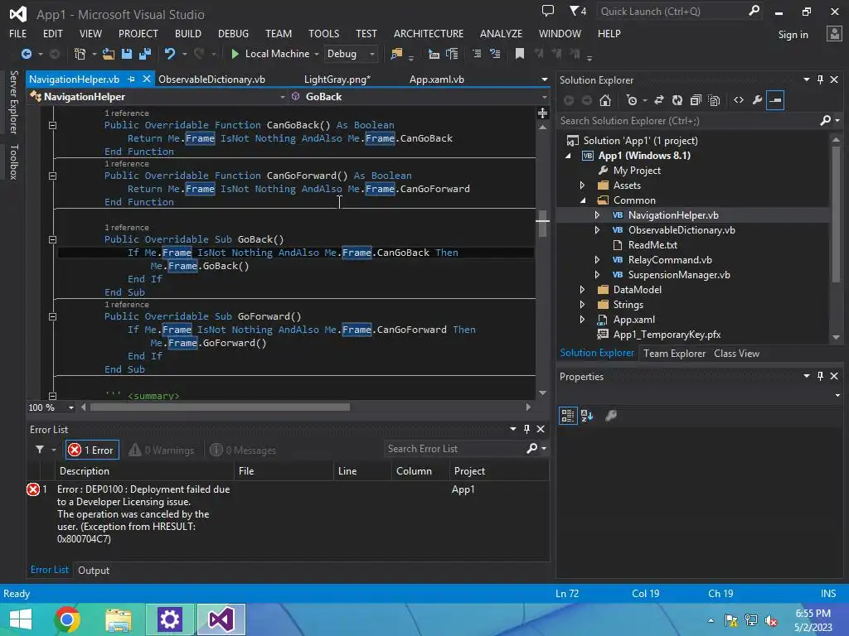Open File Explorer from the taskbar

tap(118, 619)
